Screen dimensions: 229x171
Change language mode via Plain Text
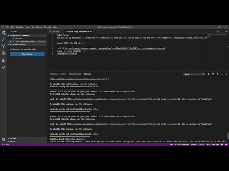coord(215,145)
